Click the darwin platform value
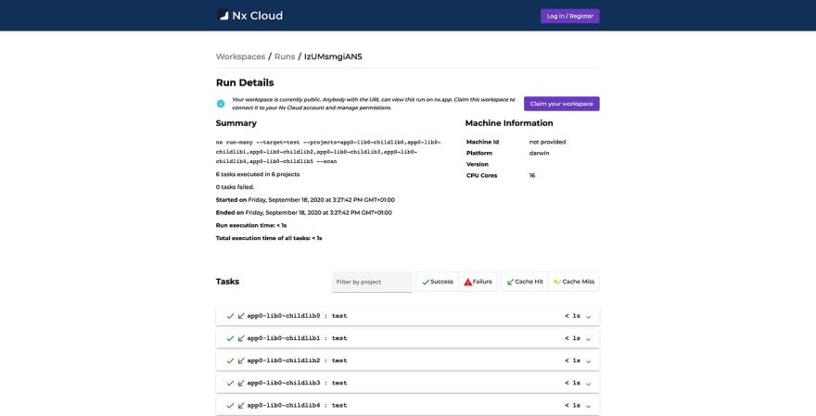 pyautogui.click(x=539, y=154)
